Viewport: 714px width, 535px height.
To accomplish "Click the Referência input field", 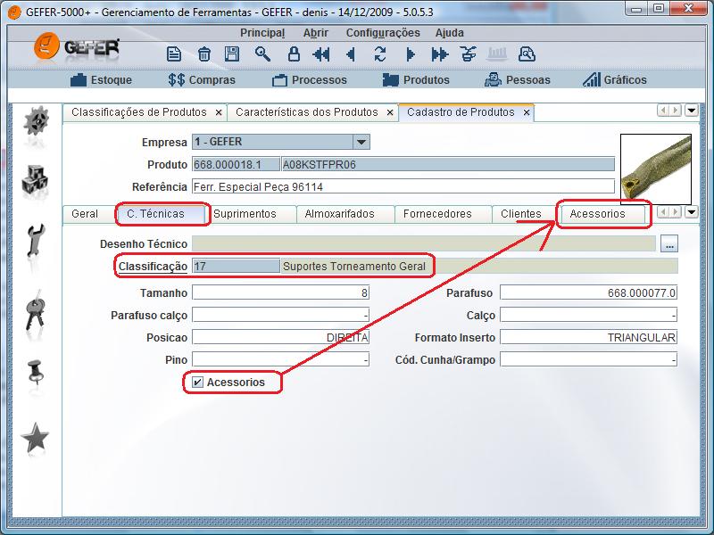I will 403,187.
